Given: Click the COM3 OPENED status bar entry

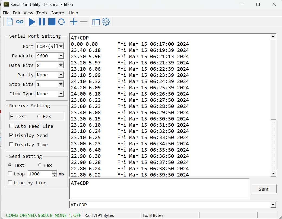Looking at the screenshot, I should (x=43, y=215).
